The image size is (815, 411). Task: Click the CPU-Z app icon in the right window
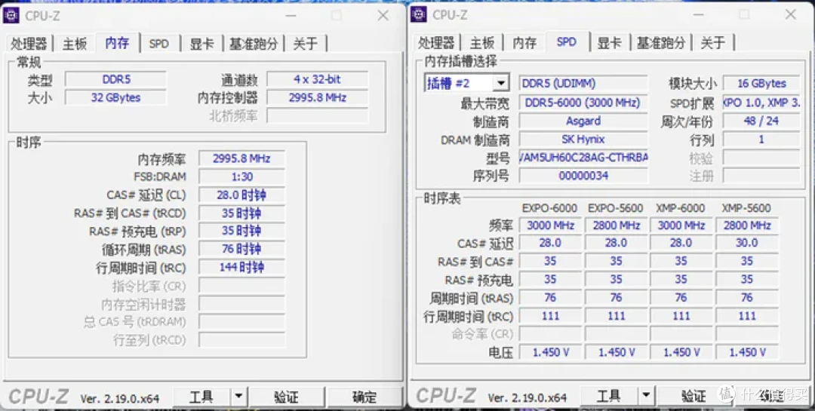pyautogui.click(x=418, y=14)
